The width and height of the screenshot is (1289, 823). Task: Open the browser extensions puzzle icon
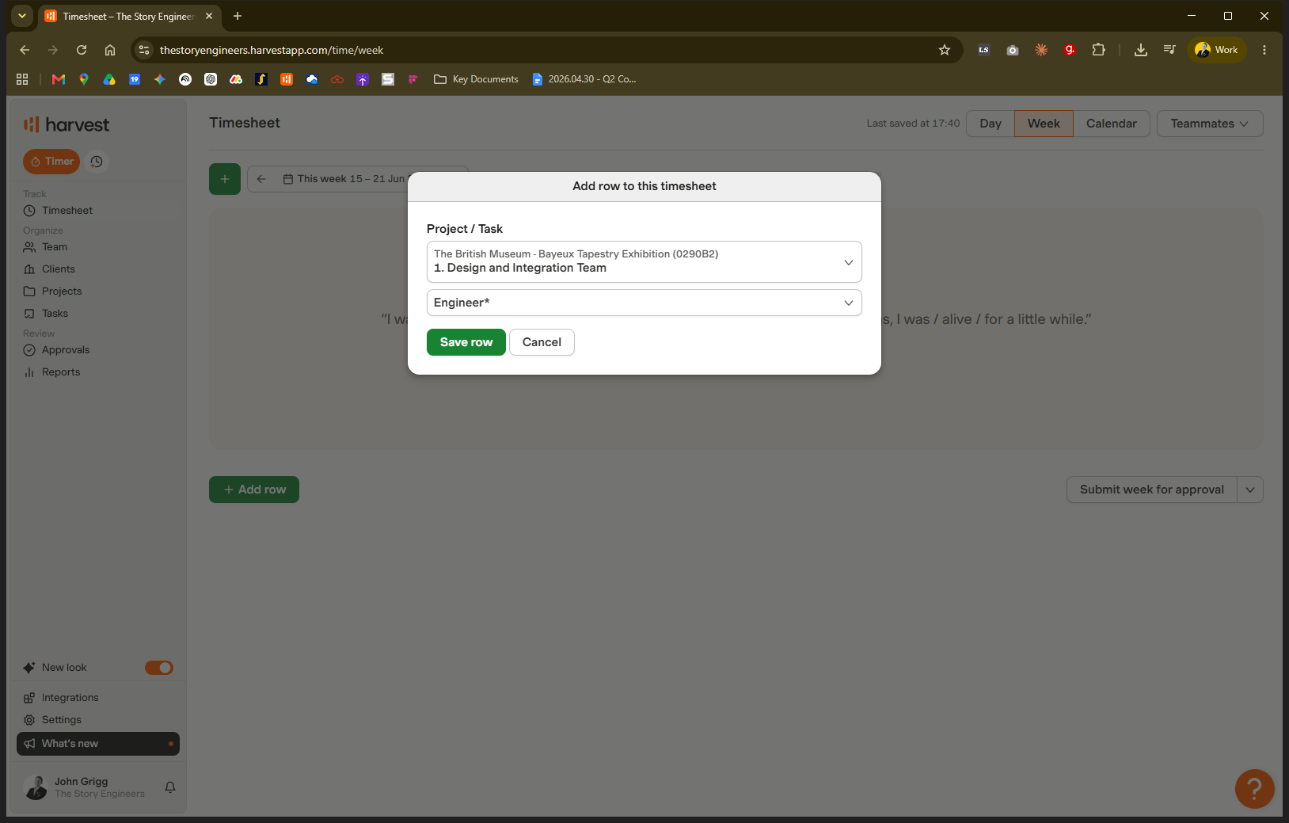(1098, 50)
